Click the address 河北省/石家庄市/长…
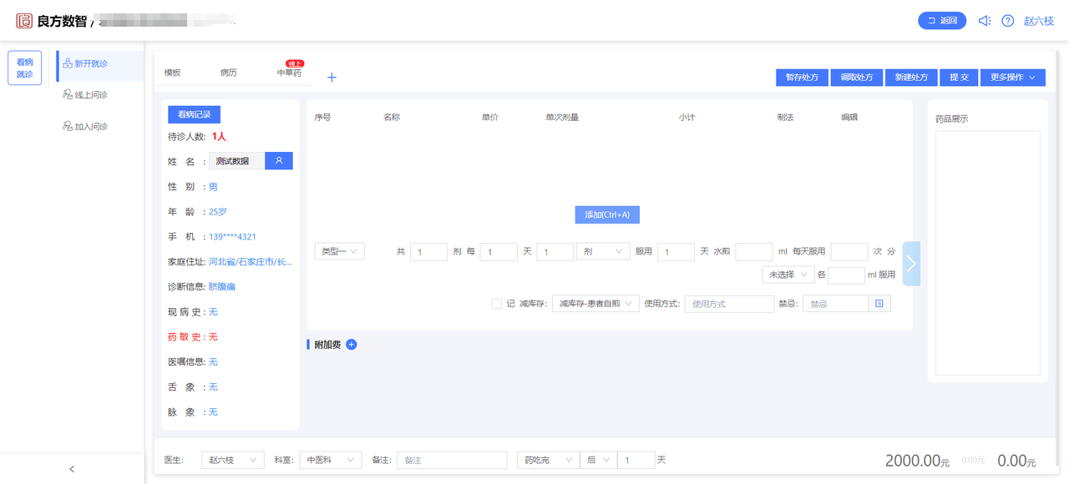The width and height of the screenshot is (1069, 484). [x=251, y=261]
